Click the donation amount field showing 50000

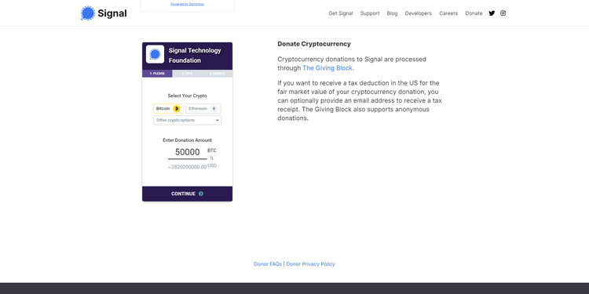click(187, 152)
